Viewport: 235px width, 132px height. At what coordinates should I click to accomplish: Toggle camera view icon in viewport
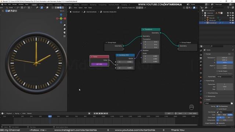65,33
